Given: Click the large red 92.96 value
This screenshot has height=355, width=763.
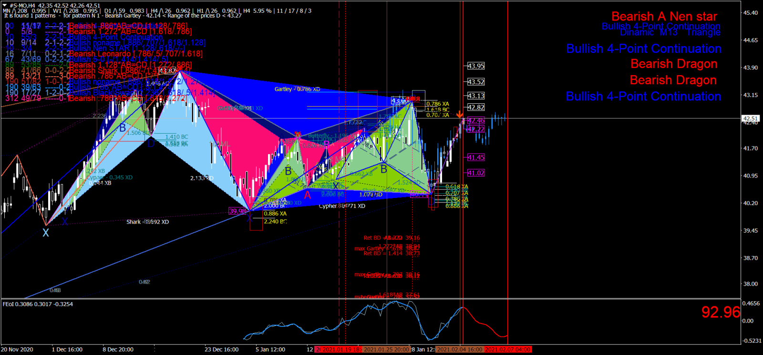Looking at the screenshot, I should click(x=721, y=312).
